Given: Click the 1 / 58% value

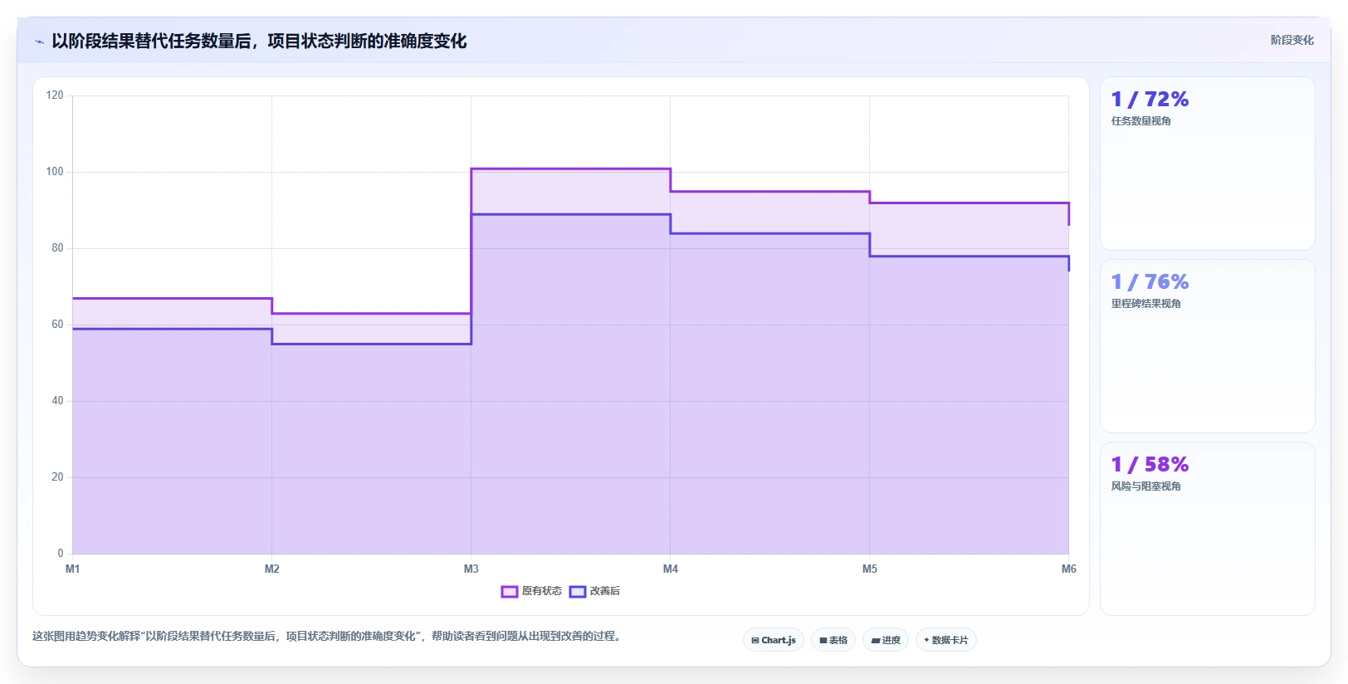Looking at the screenshot, I should (1150, 465).
